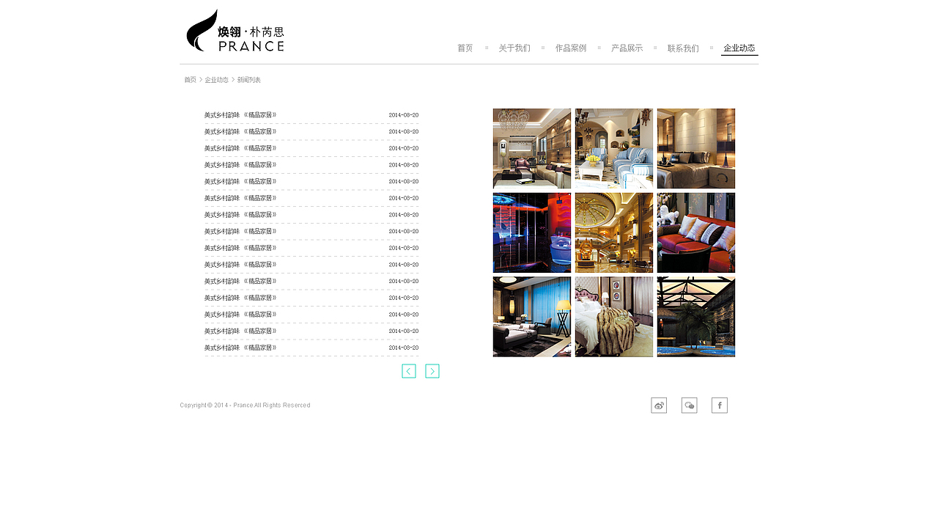Open the neon blue and red bar thumbnail
The width and height of the screenshot is (938, 528).
pyautogui.click(x=532, y=233)
